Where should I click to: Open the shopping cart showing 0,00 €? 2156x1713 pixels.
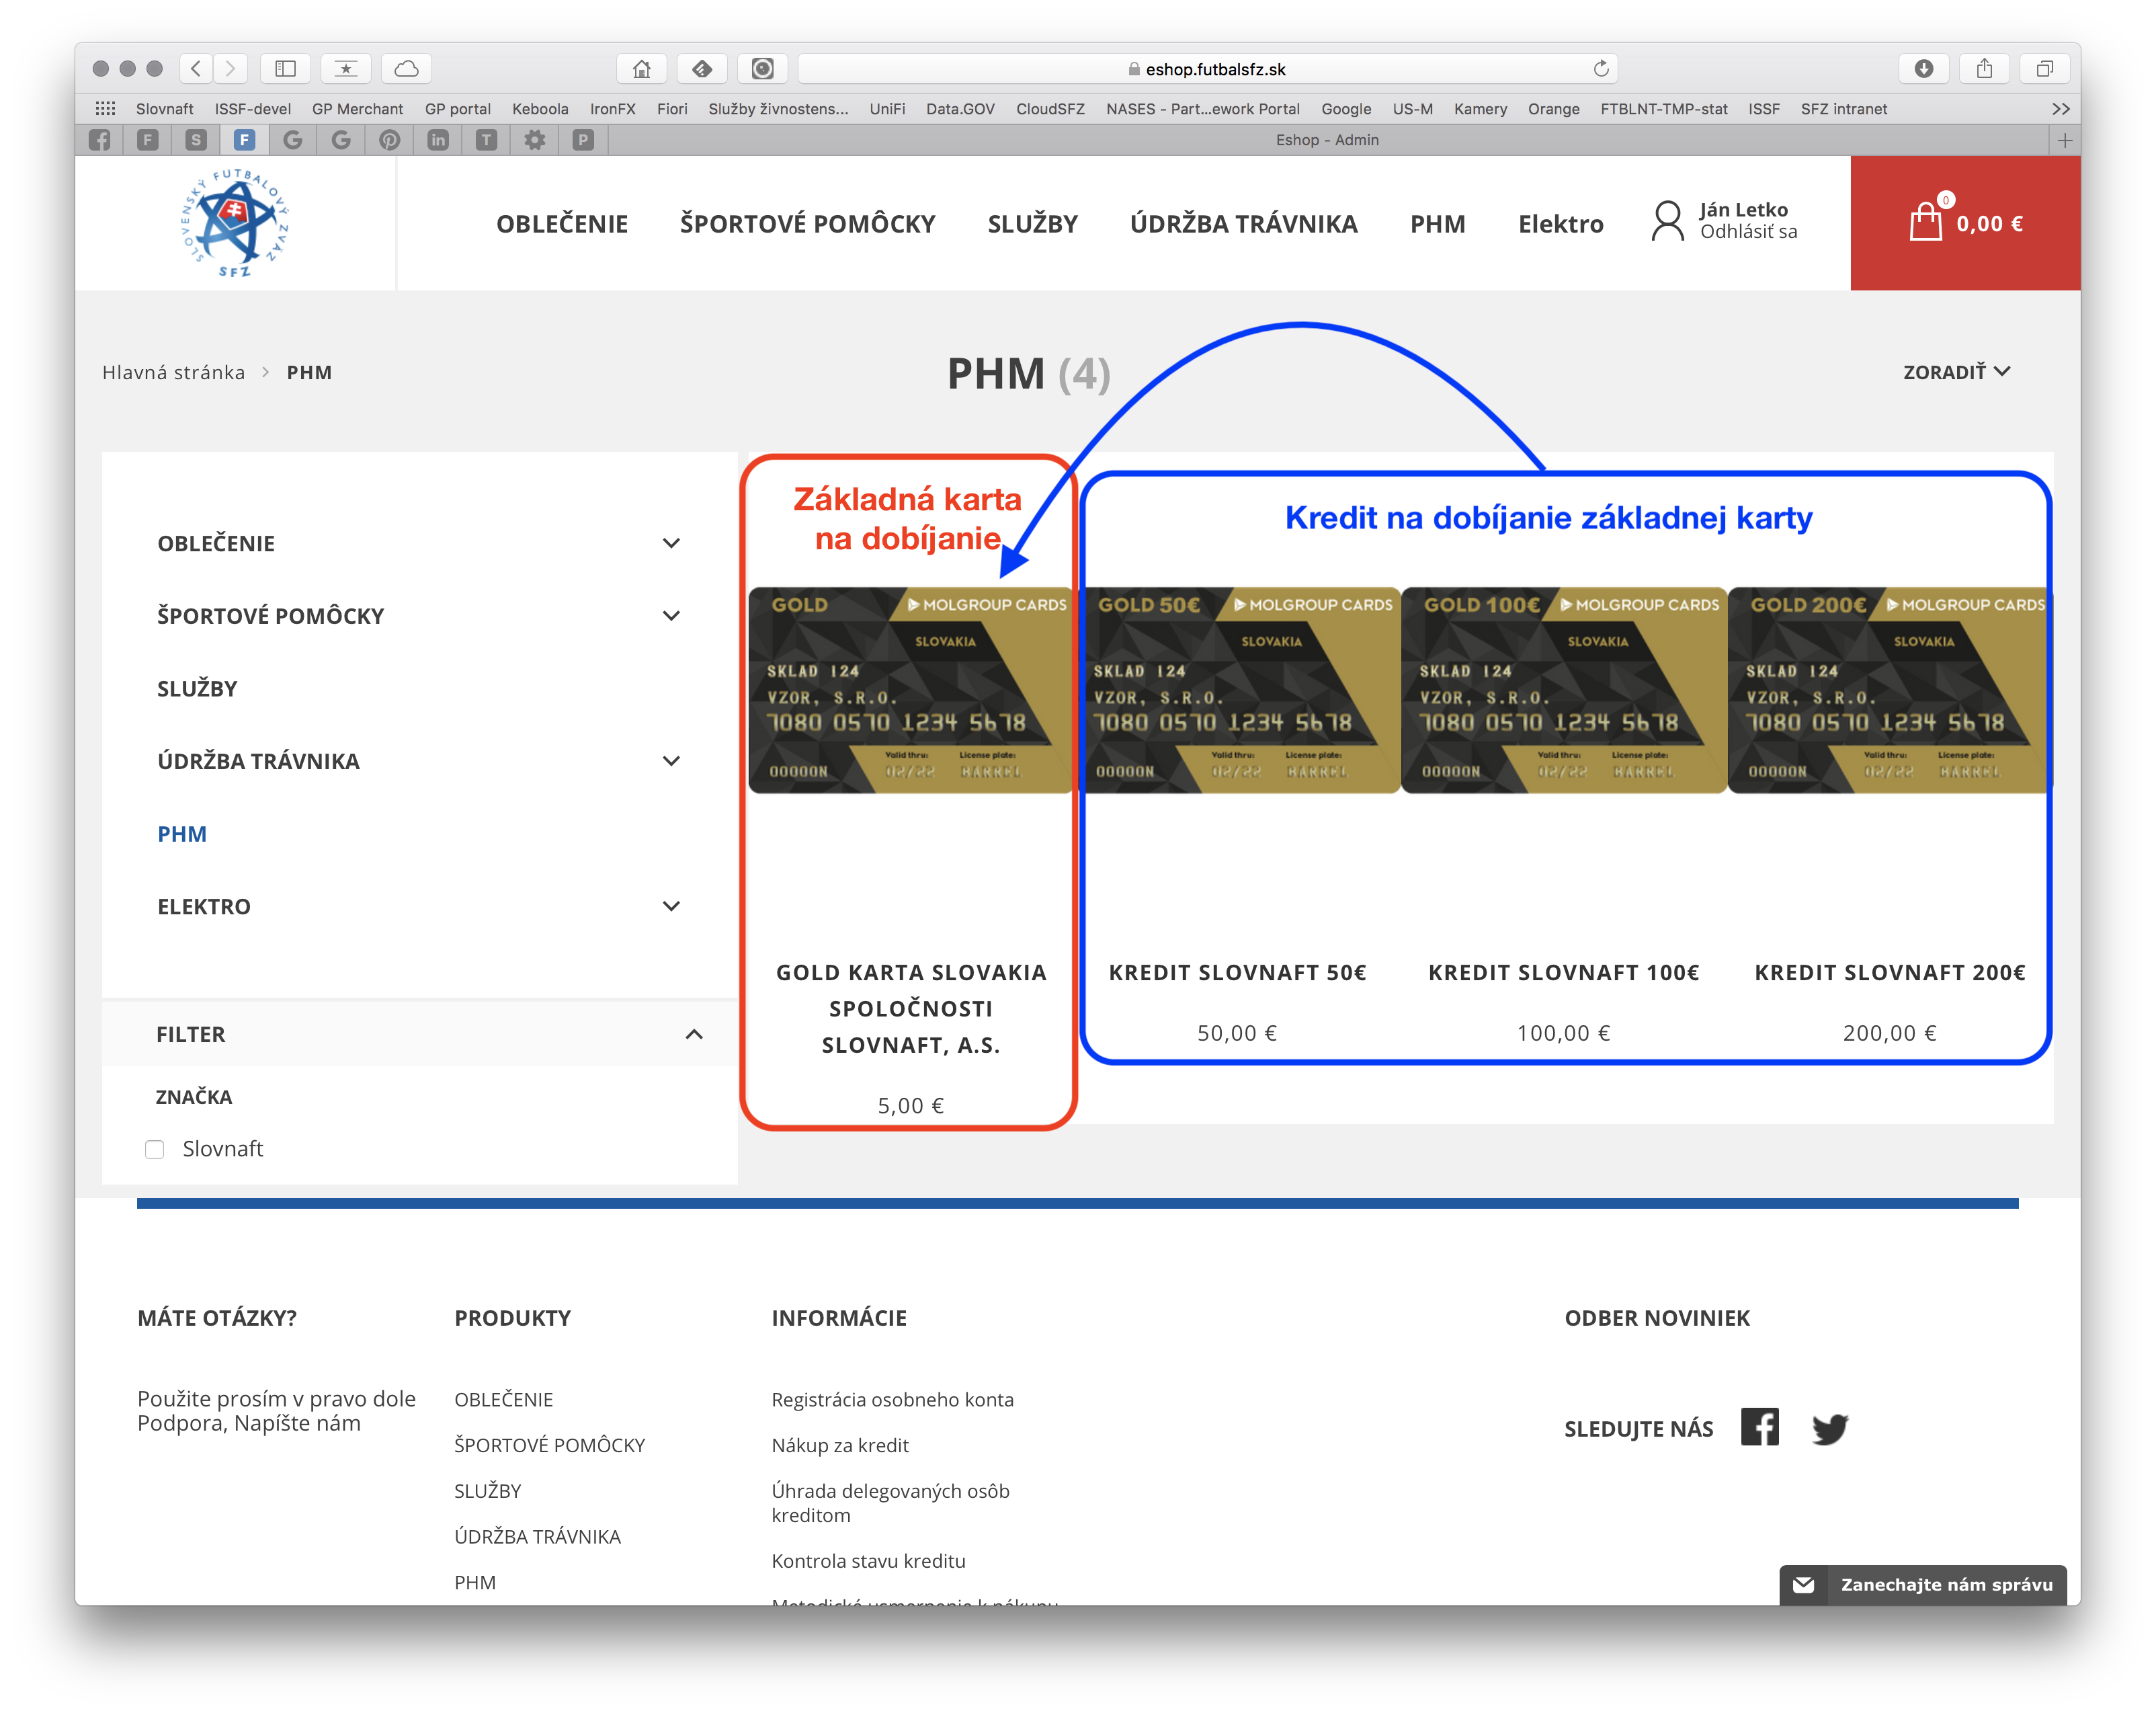click(1965, 223)
